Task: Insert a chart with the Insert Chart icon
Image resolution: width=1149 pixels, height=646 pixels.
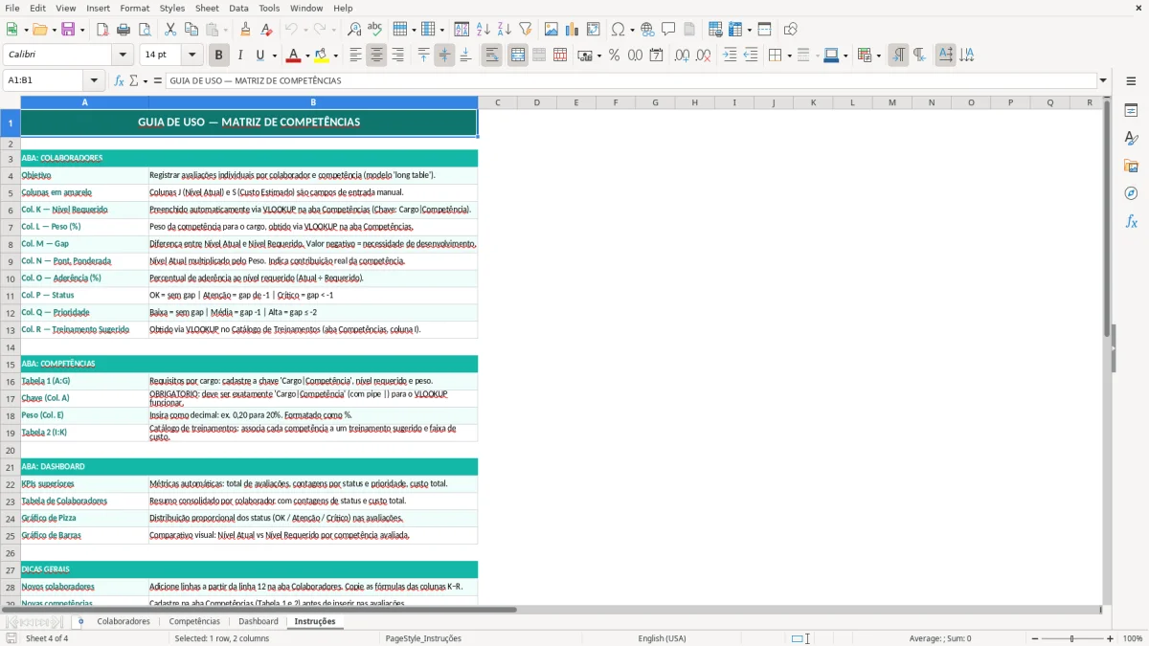Action: (571, 29)
